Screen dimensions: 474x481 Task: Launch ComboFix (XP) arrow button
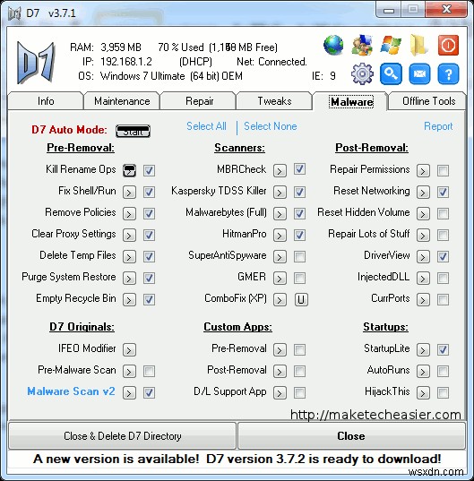coord(280,300)
